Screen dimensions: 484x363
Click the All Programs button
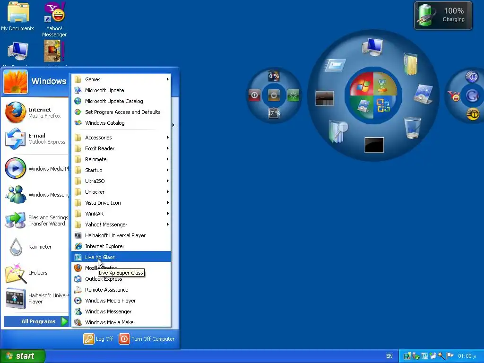coord(36,321)
